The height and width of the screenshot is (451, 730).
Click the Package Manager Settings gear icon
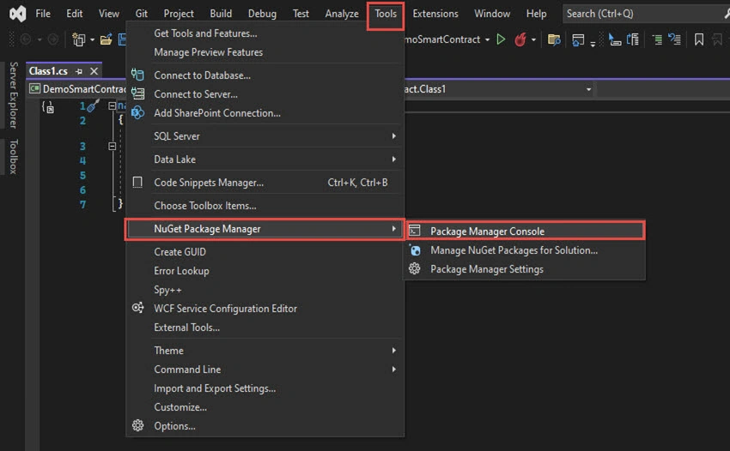[414, 268]
